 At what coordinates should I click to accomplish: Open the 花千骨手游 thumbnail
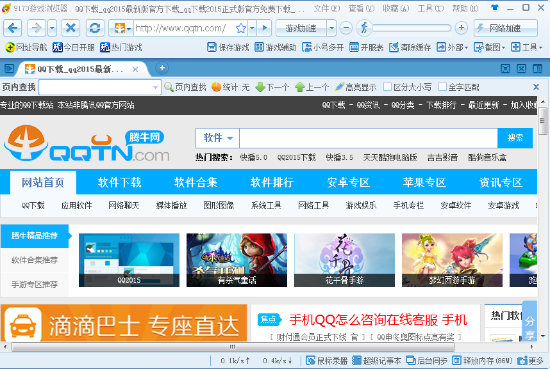point(344,260)
